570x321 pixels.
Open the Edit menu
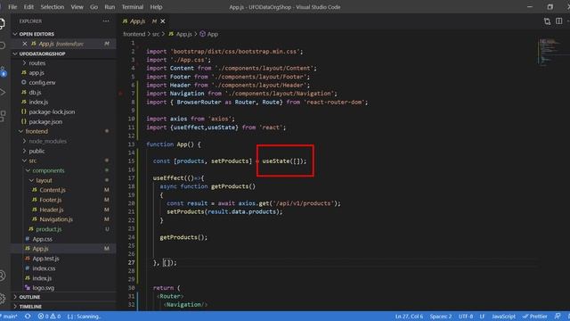pos(28,7)
